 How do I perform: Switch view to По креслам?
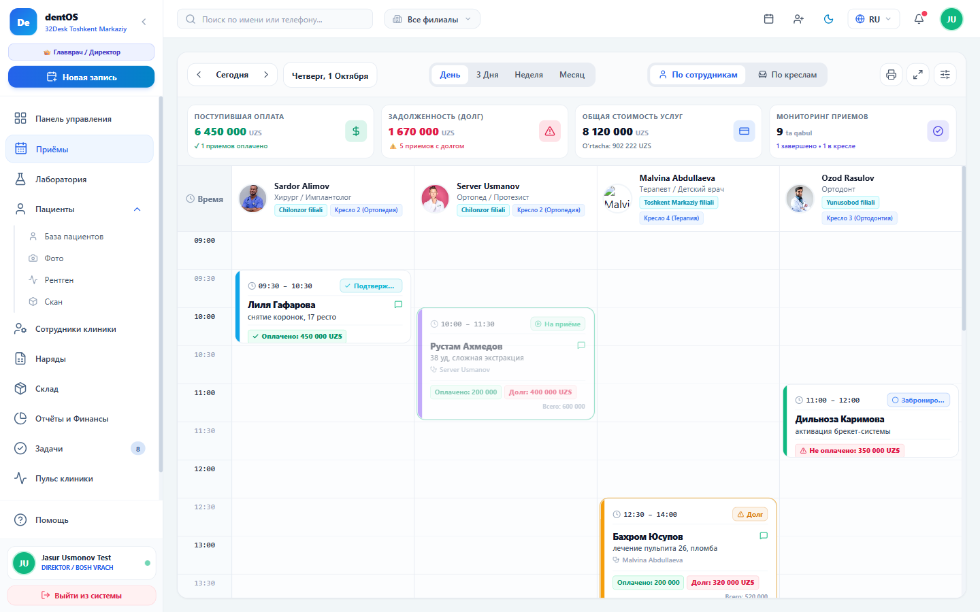(787, 75)
